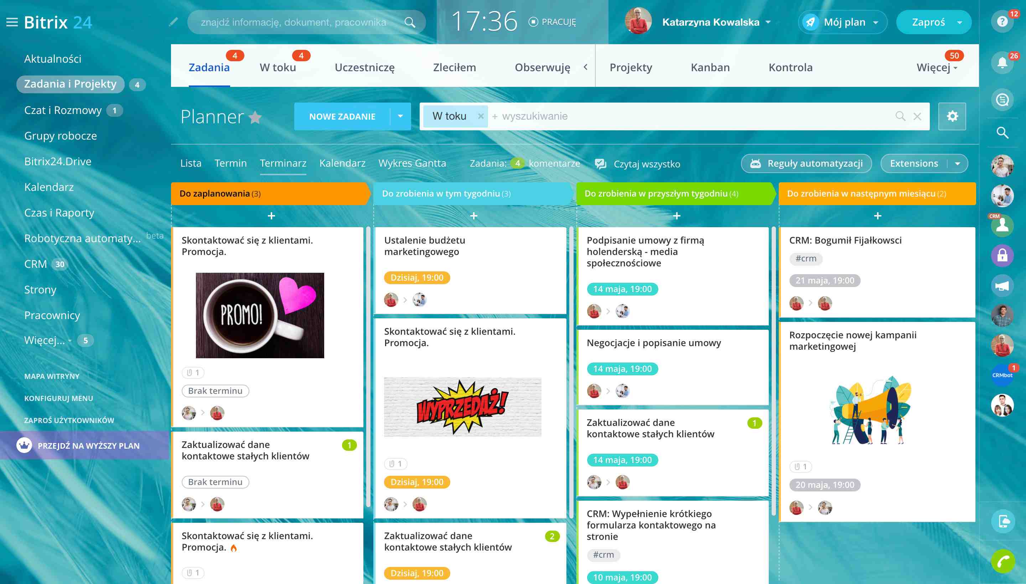Screen dimensions: 1026x584
Task: Expand the NOWE ZADANIE dropdown arrow
Action: [400, 116]
